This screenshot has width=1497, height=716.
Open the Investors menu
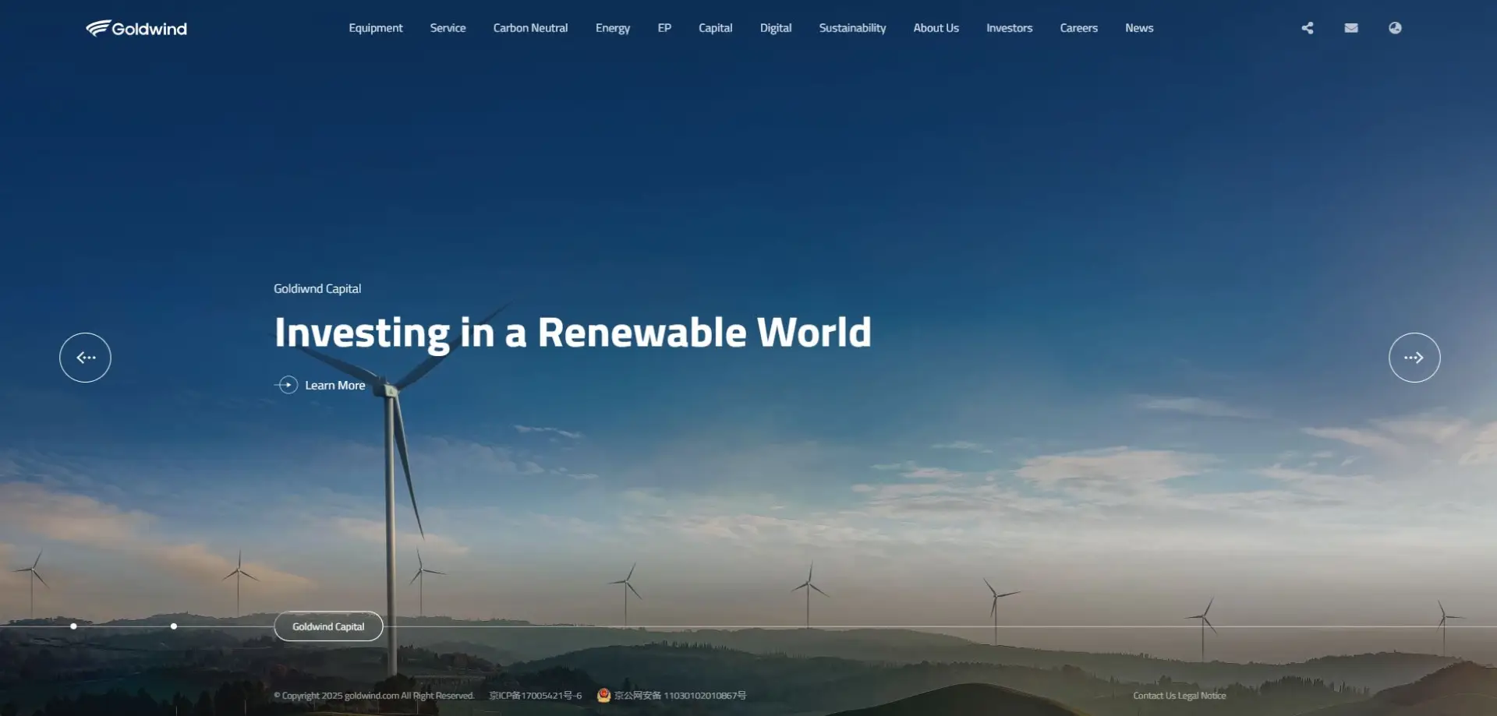pos(1009,28)
